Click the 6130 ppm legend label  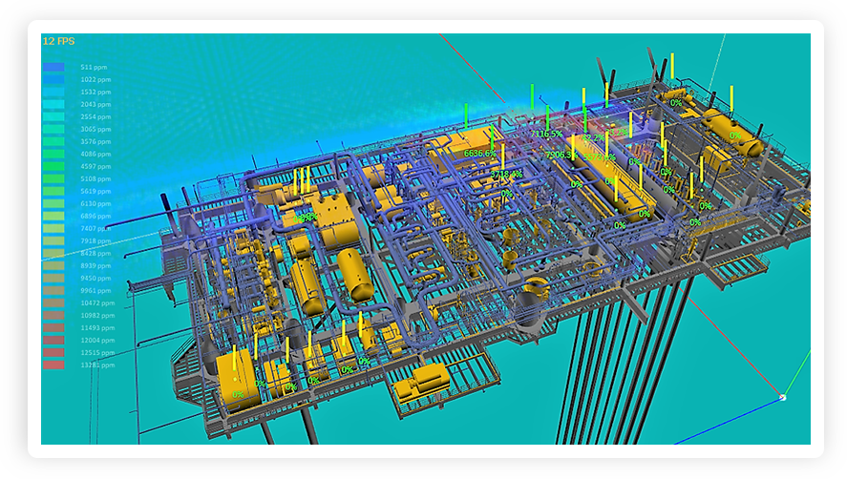(x=95, y=203)
